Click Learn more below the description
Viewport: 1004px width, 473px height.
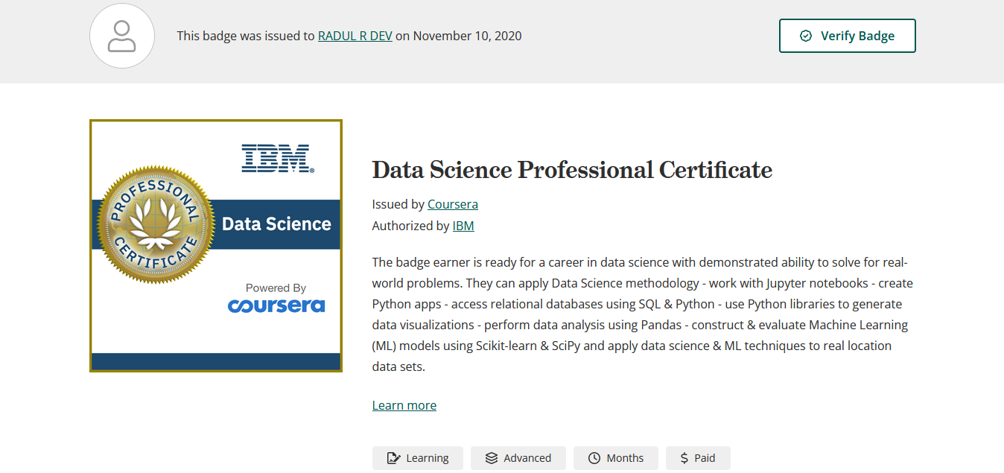[x=404, y=404]
